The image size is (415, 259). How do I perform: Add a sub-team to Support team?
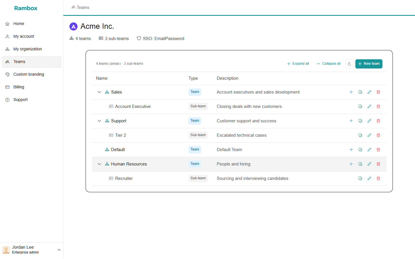(x=351, y=121)
